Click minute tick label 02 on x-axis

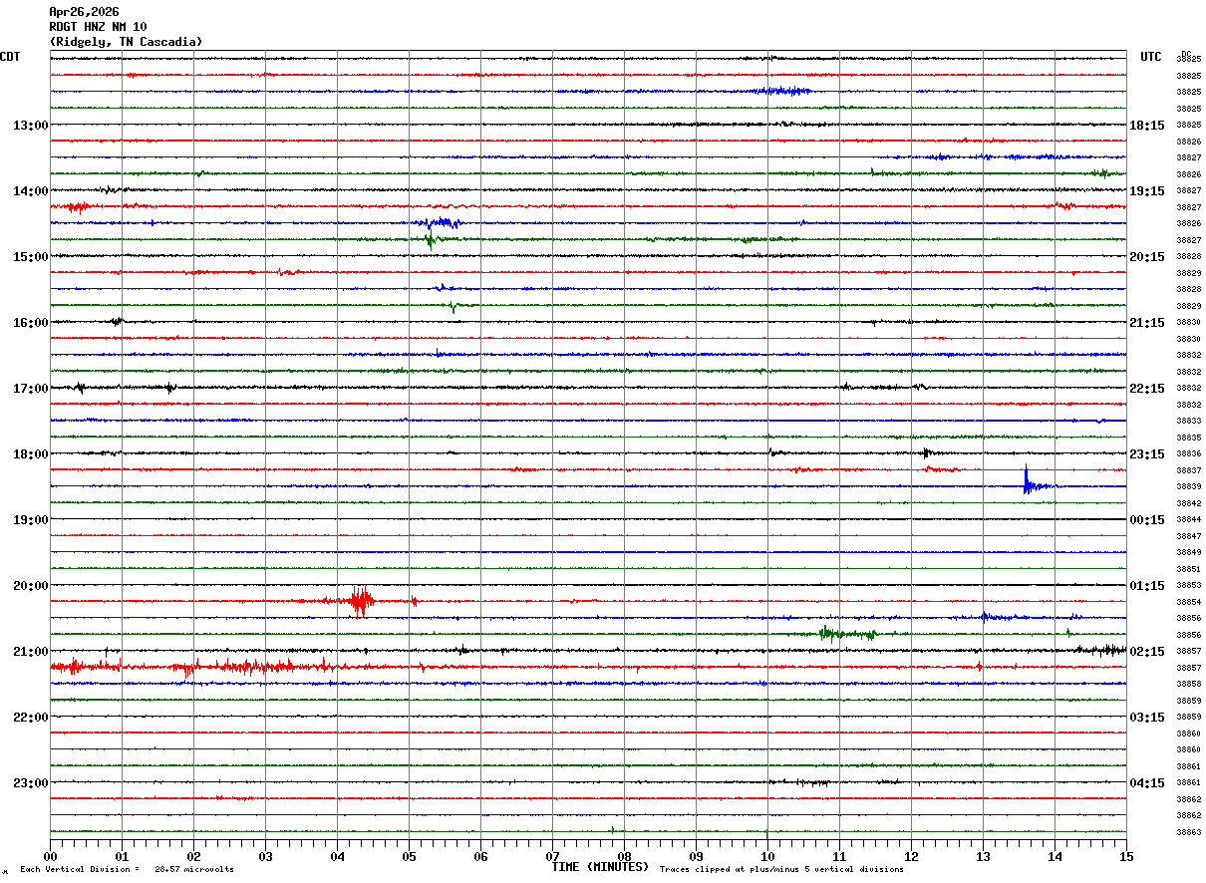pos(193,857)
